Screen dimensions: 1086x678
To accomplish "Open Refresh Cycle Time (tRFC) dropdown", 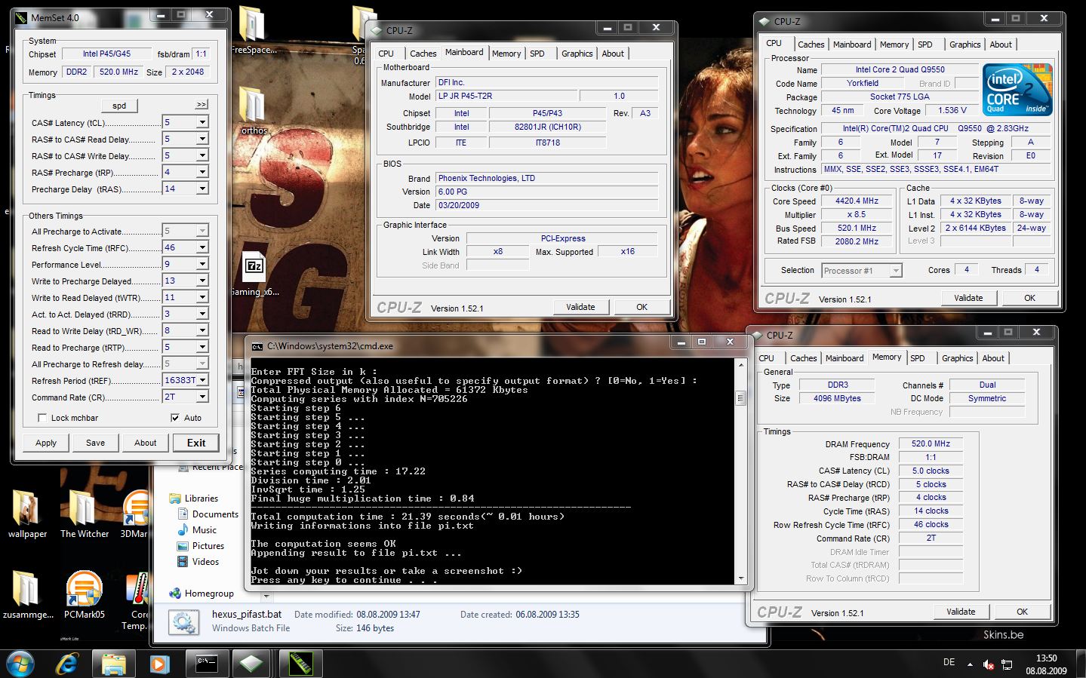I will 202,247.
